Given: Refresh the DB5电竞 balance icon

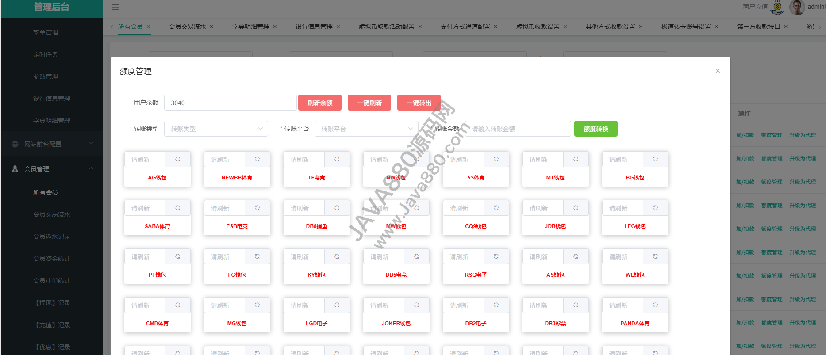Looking at the screenshot, I should [x=417, y=256].
